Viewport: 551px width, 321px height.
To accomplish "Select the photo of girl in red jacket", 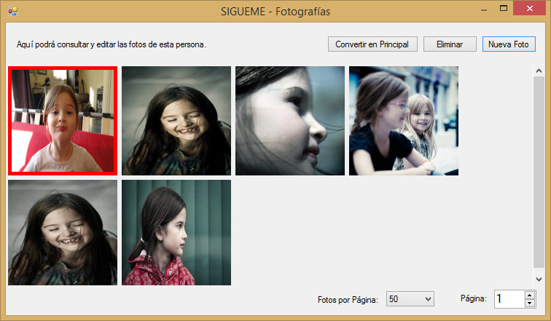I will pyautogui.click(x=176, y=232).
